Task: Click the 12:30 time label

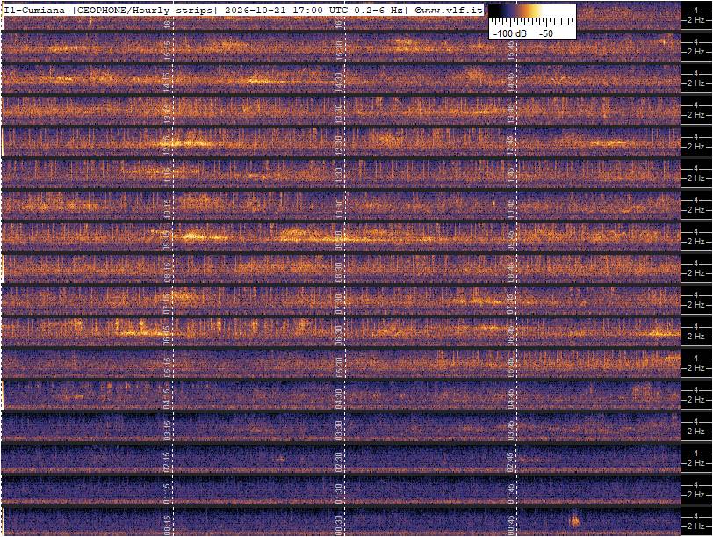Action: click(x=339, y=146)
